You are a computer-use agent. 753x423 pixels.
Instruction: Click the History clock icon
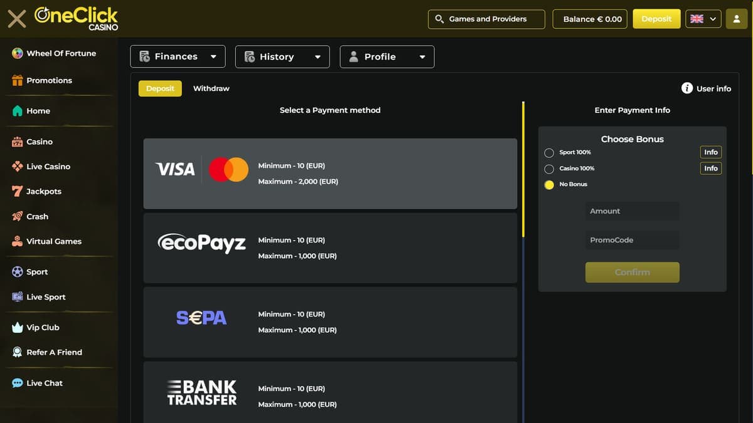249,56
